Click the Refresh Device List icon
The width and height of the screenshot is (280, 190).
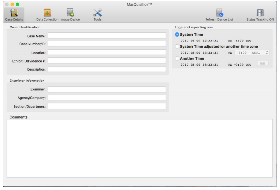[x=219, y=15]
